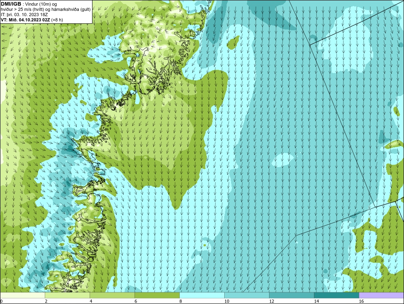Click the 'Vindur (10m) og' heading text
Image resolution: width=404 pixels, height=304 pixels.
click(41, 4)
